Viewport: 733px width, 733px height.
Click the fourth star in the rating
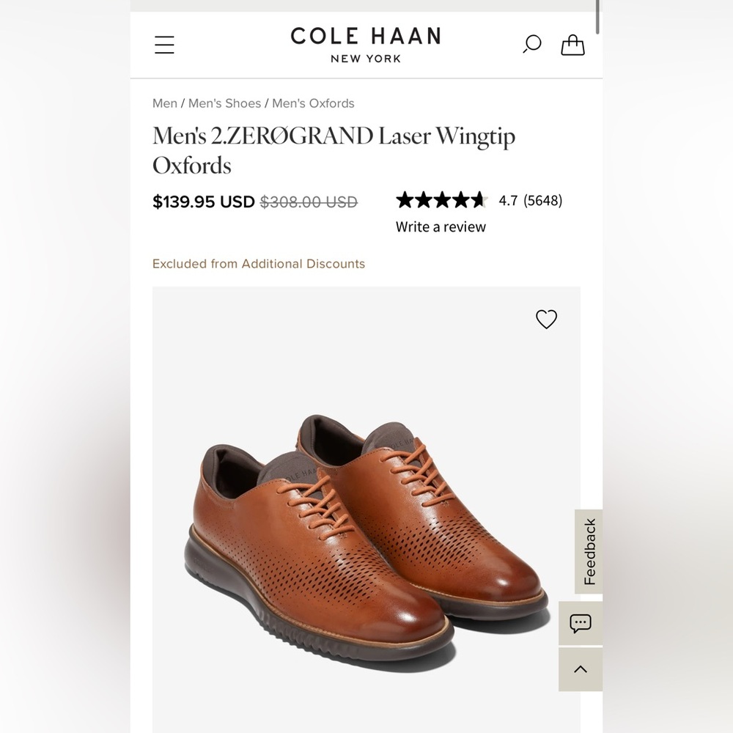460,199
